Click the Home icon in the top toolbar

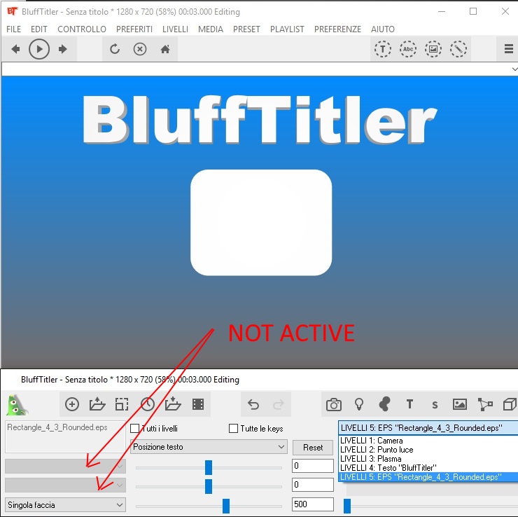pyautogui.click(x=165, y=49)
